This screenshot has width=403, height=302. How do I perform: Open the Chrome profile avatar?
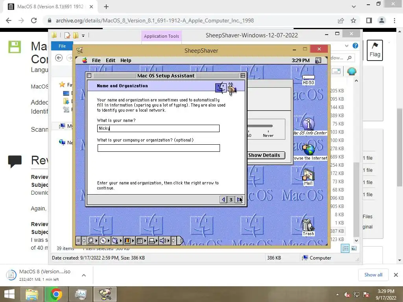[x=382, y=20]
